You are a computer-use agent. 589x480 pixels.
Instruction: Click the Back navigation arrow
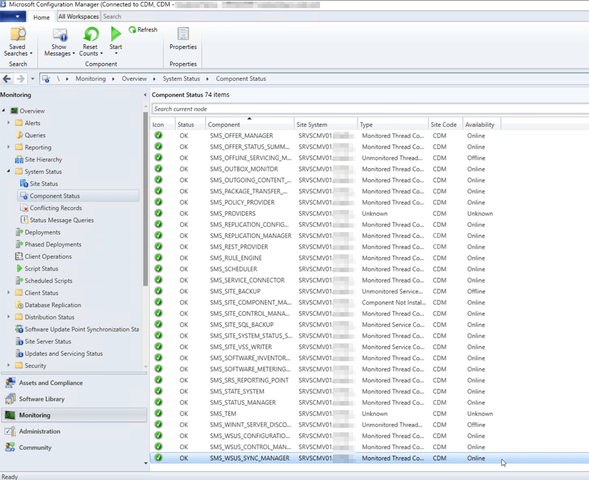click(x=7, y=79)
